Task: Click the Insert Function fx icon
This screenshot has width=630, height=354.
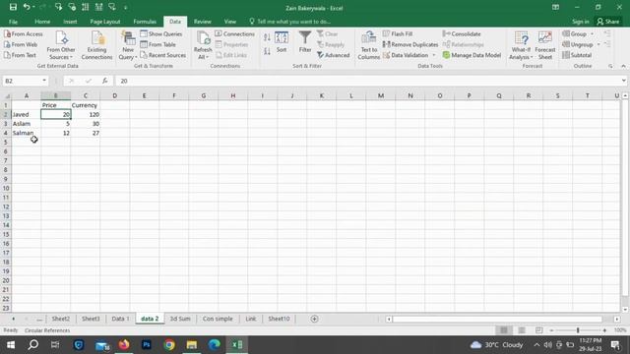Action: click(x=105, y=81)
